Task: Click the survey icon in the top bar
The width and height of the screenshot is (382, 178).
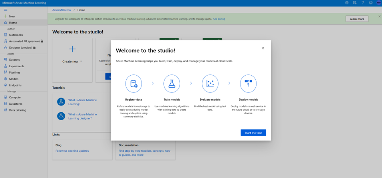Action: click(355, 3)
